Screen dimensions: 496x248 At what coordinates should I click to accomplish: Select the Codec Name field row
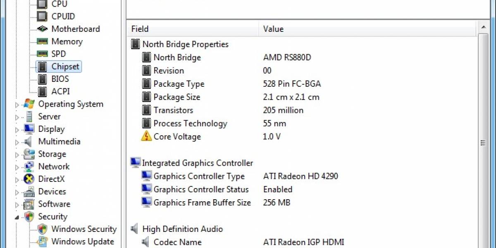pyautogui.click(x=302, y=242)
